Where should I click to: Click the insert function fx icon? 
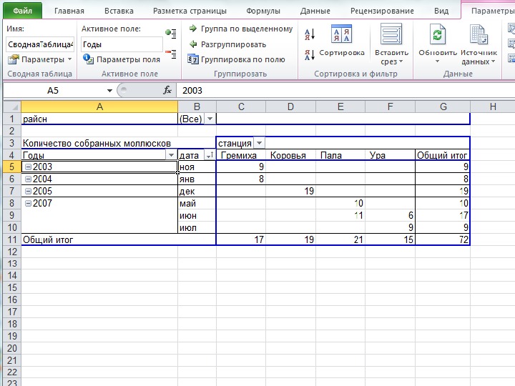[168, 91]
